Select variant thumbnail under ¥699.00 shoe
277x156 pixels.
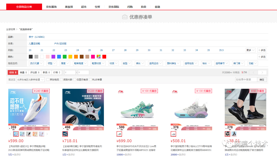[119, 134]
